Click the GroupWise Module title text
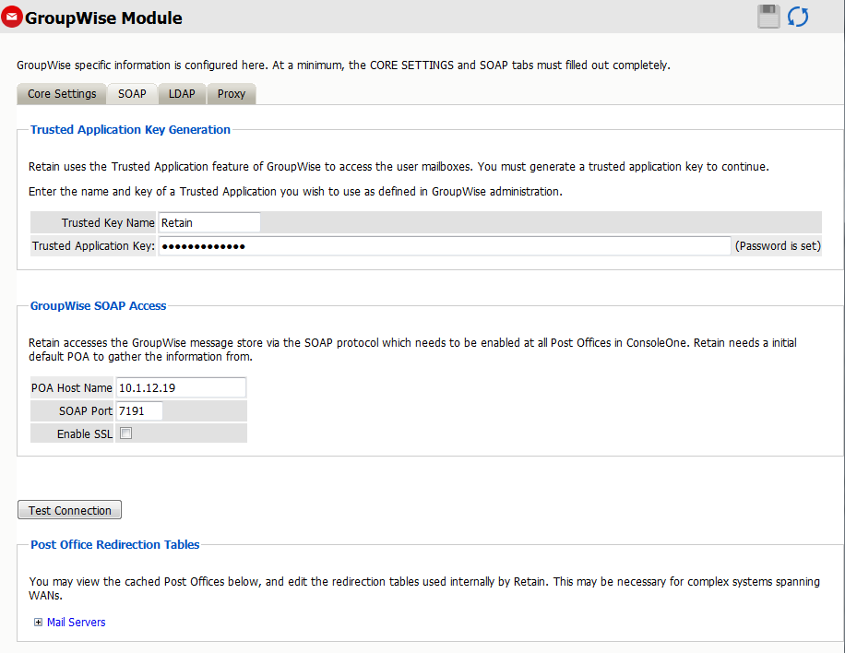The height and width of the screenshot is (653, 845). (103, 18)
